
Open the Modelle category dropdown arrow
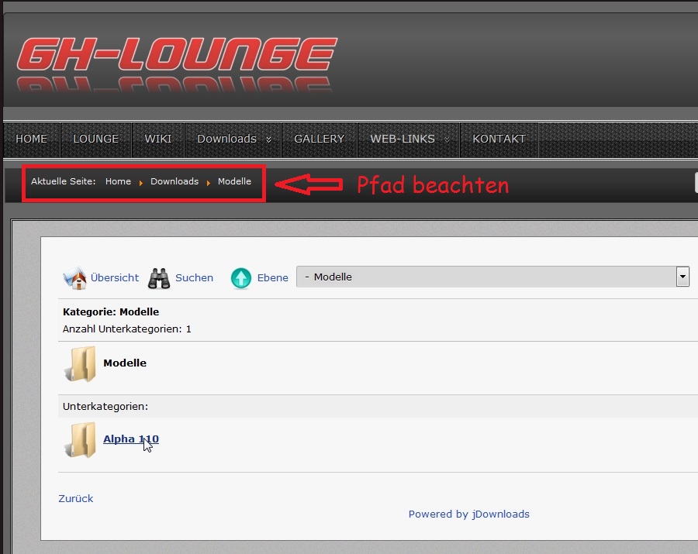682,277
